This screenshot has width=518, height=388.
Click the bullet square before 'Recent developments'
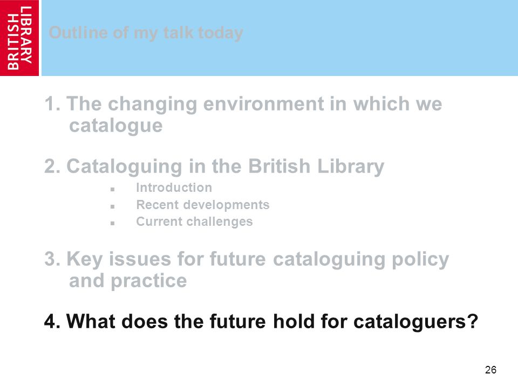coord(113,206)
